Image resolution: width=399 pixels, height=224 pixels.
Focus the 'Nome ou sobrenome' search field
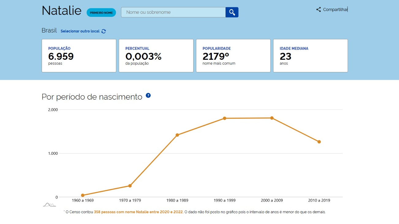[173, 12]
